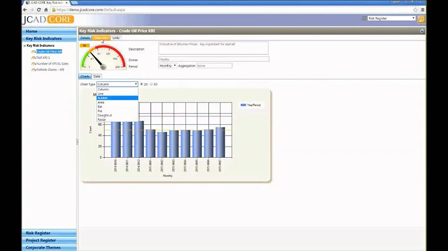Switch to the Charts sub-tab

(x=85, y=76)
